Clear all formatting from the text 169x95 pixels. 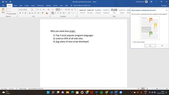coord(49,9)
